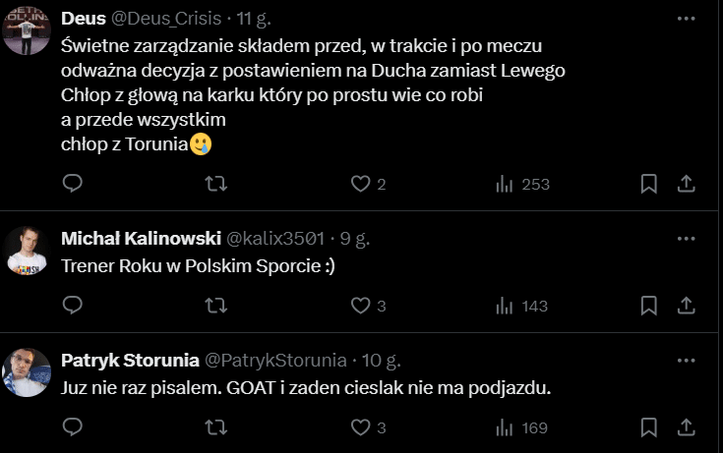Like the 'Trener Roku' tweet
Viewport: 723px width, 453px height.
click(x=361, y=306)
